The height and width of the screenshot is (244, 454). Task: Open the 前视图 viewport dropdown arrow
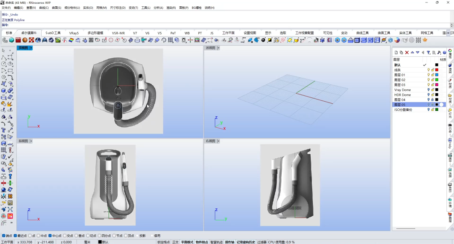(x=31, y=141)
